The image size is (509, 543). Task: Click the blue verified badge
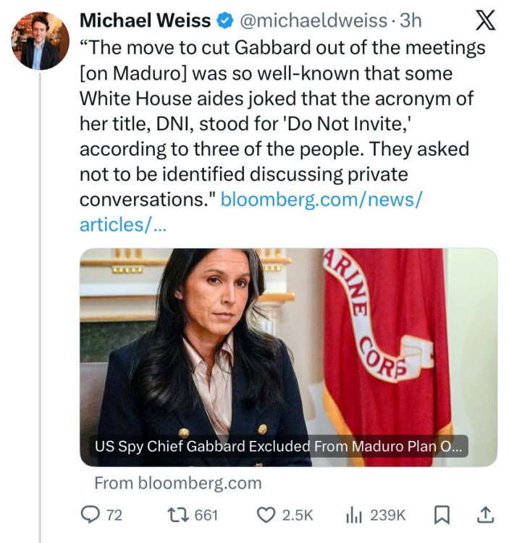[225, 20]
